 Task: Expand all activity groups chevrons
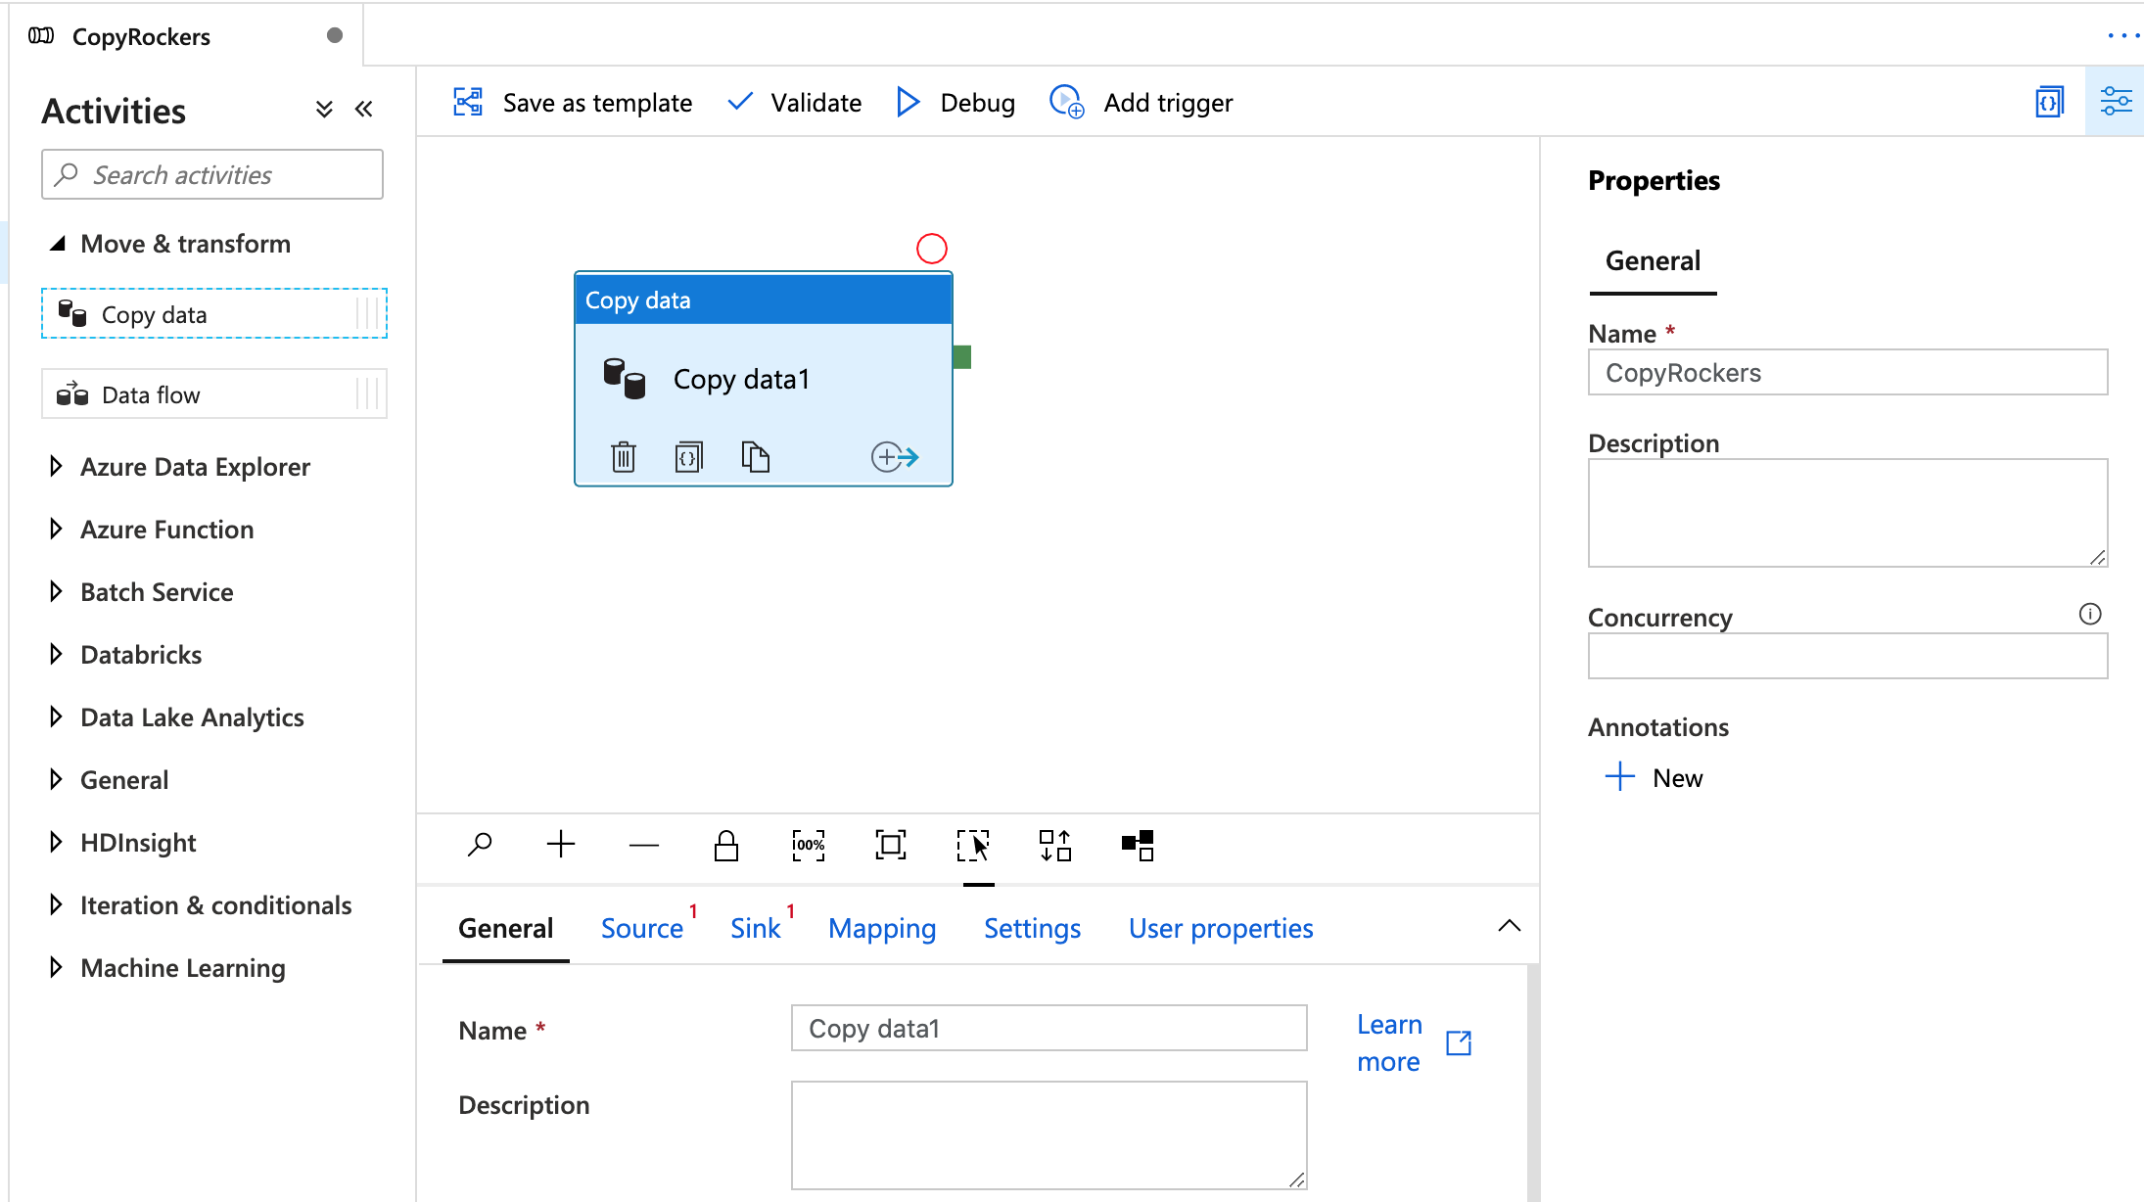324,109
